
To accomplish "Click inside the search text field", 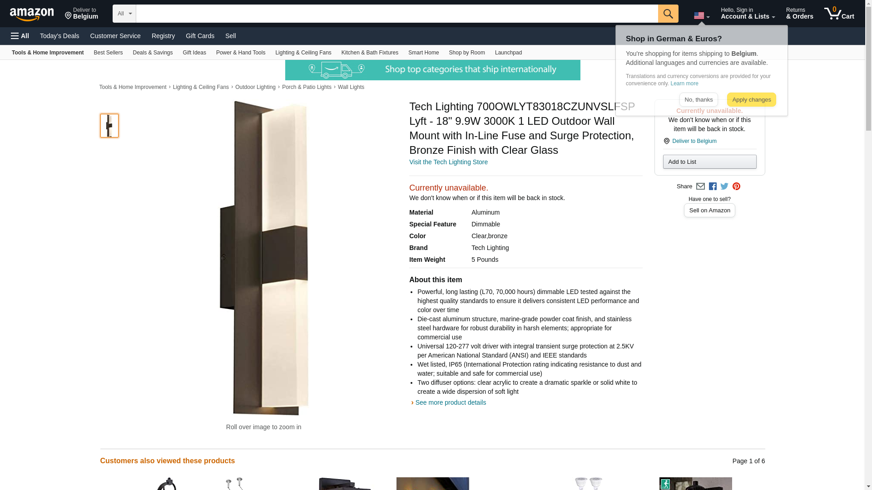I will 397,14.
